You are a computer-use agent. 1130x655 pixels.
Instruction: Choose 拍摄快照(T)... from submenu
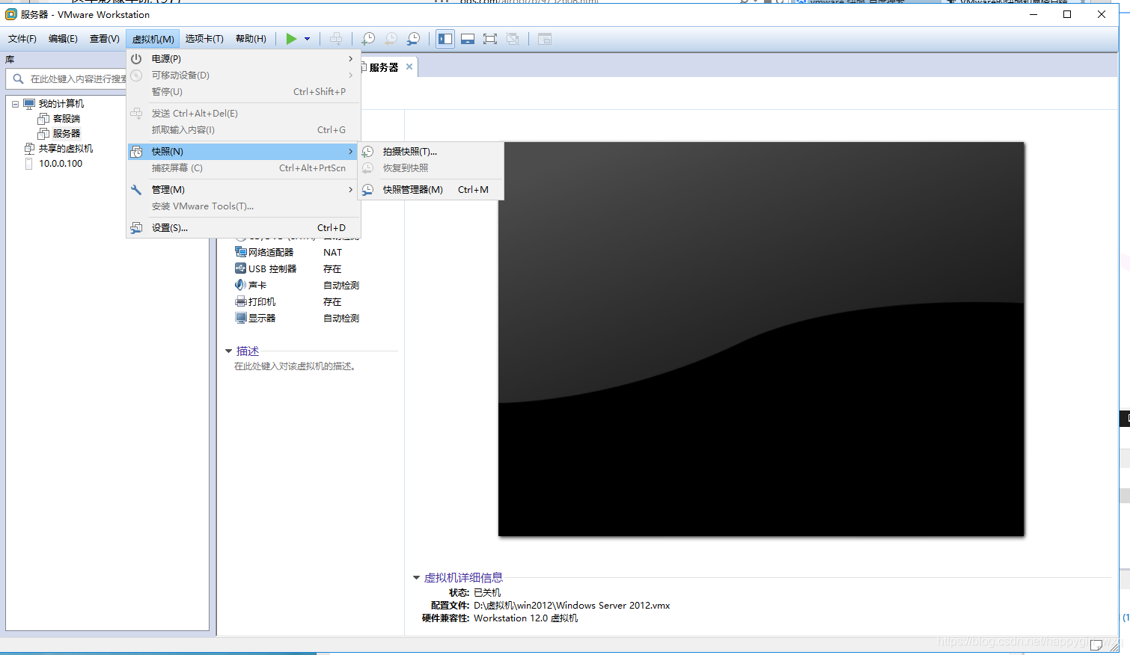coord(431,152)
